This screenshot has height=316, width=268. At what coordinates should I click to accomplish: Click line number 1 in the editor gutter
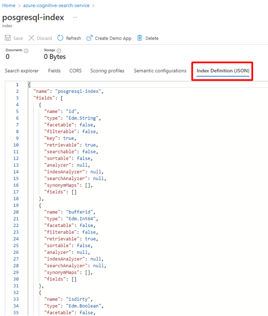click(x=17, y=84)
